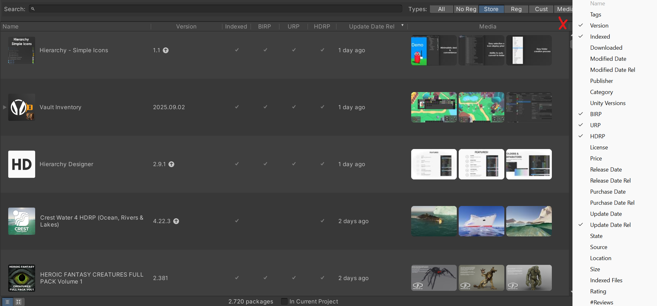Open the HD Hierarchy Designer package icon
Screen dimensions: 657x306
click(x=22, y=164)
